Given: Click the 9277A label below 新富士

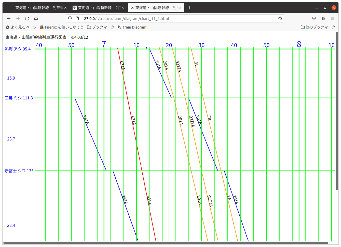Looking at the screenshot, I should [210, 201].
